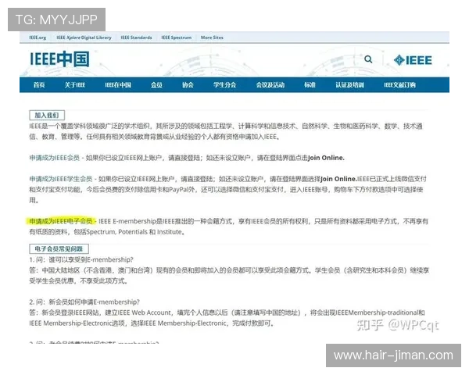The image size is (469, 375).
Task: Go to 首页 in navigation bar
Action: [x=39, y=85]
